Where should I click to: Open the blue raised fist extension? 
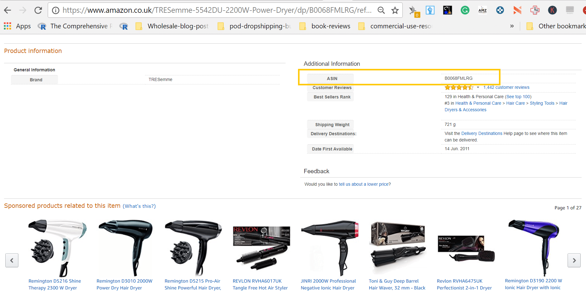pyautogui.click(x=430, y=10)
